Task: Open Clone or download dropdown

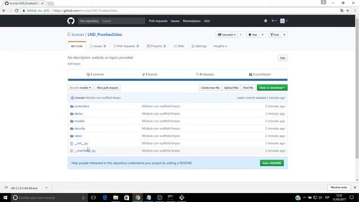Action: tap(272, 88)
